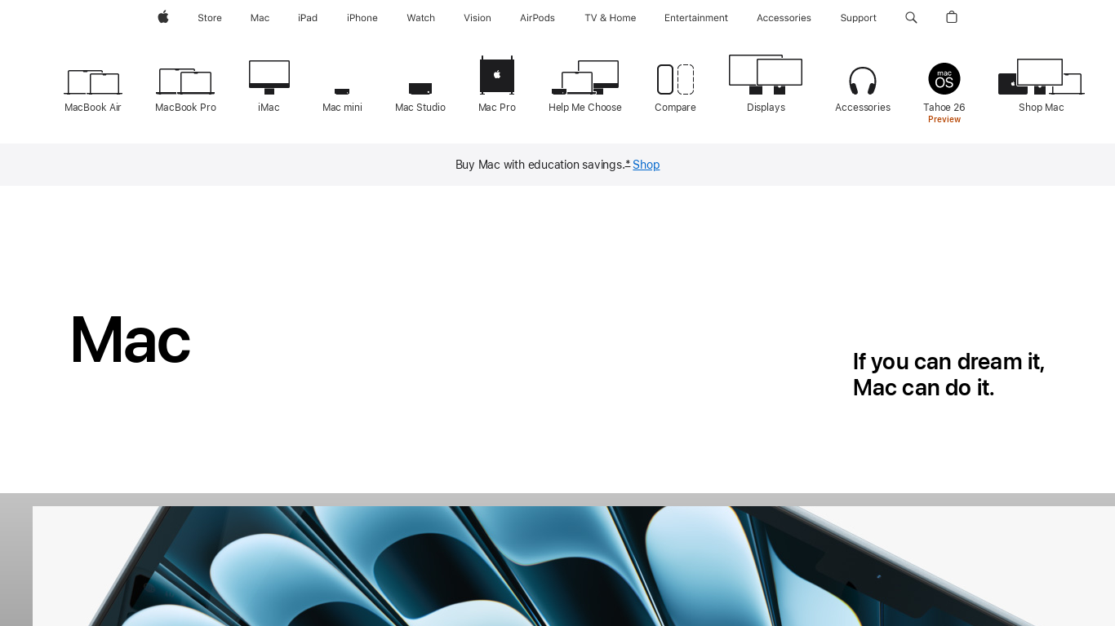Select the MacBook Pro laptop icon
The height and width of the screenshot is (626, 1115).
pos(185,82)
